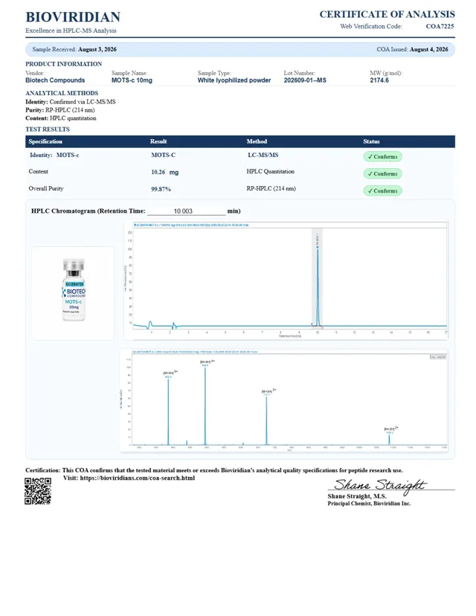Click the 99.87% purity result
476x616 pixels.
tap(161, 190)
